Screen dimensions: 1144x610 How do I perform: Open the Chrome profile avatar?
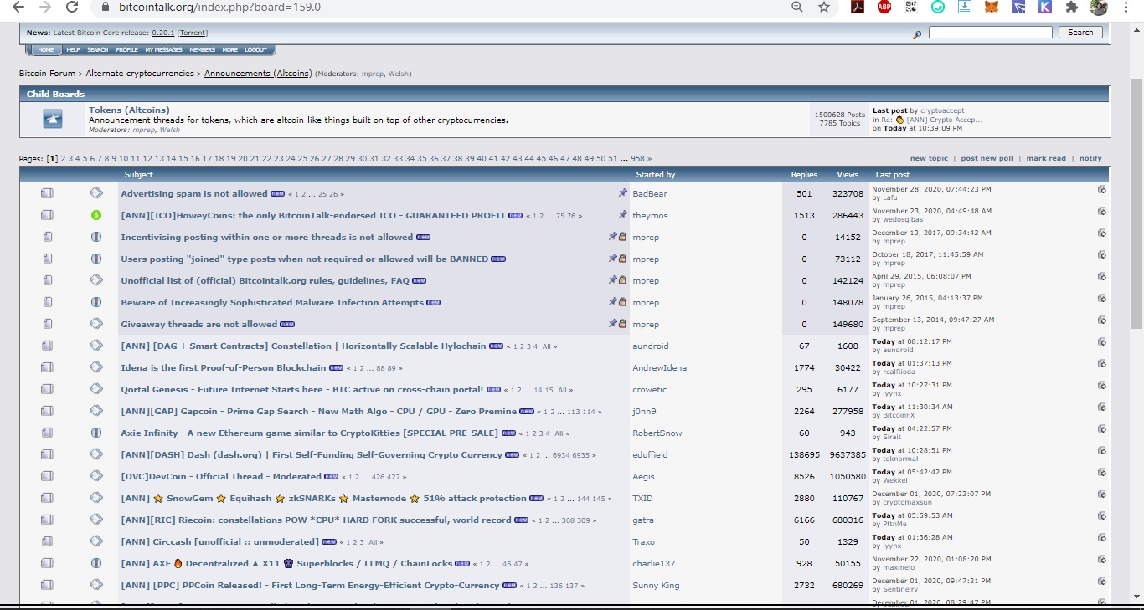1099,7
